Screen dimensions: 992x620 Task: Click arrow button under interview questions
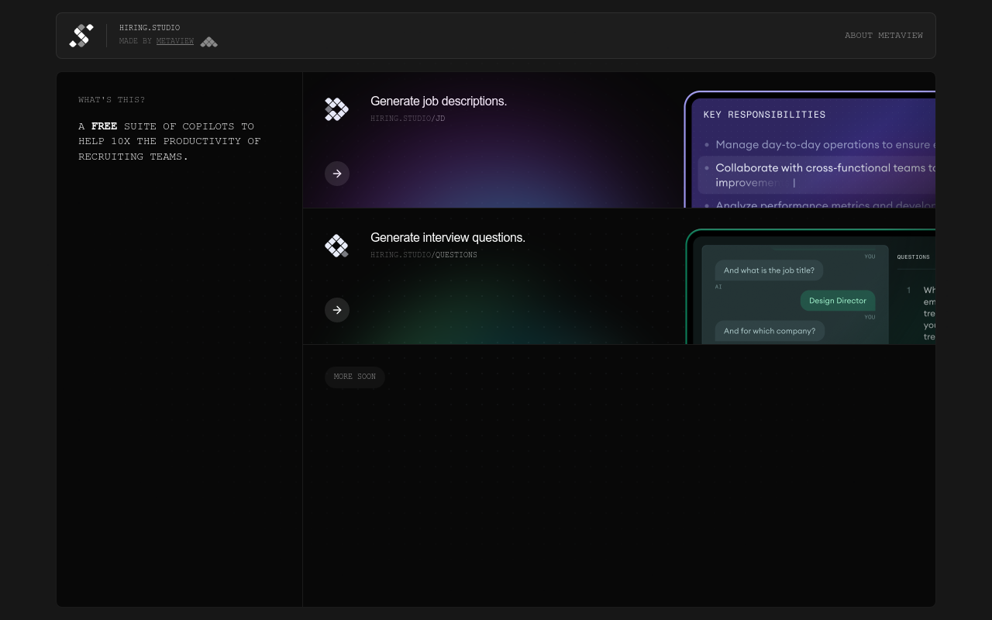pyautogui.click(x=337, y=310)
